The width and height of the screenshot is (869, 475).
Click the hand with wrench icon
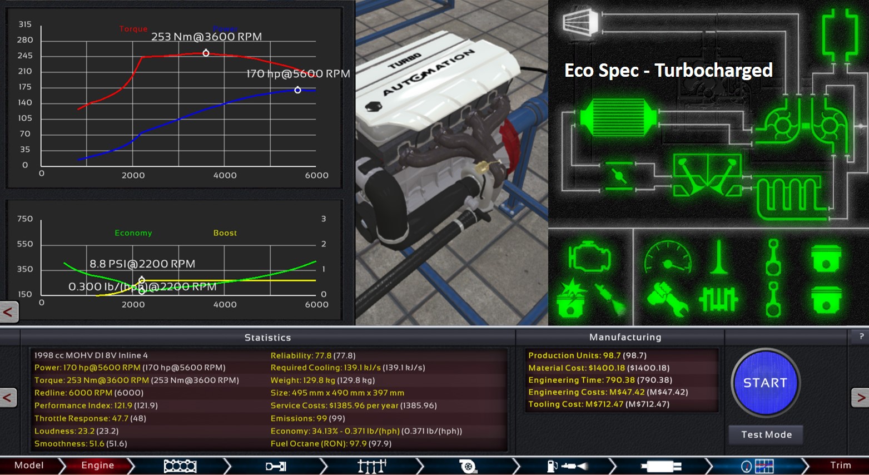(668, 299)
